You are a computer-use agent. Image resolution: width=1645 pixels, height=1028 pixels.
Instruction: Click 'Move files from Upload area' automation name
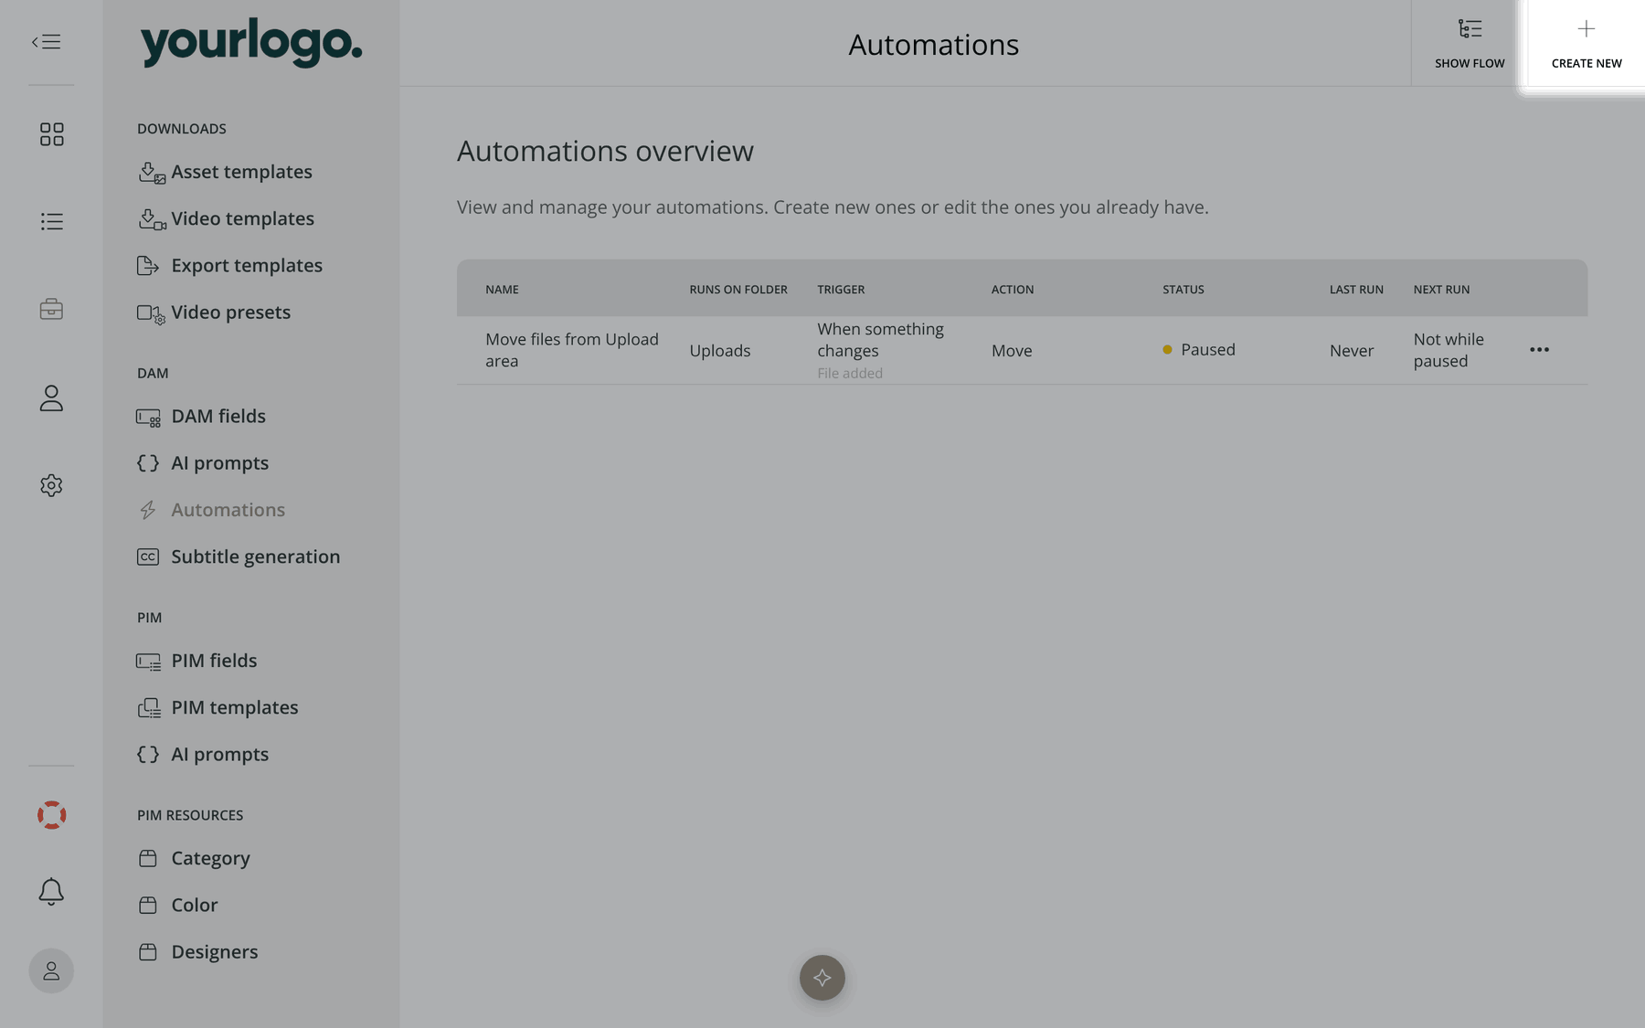click(572, 350)
